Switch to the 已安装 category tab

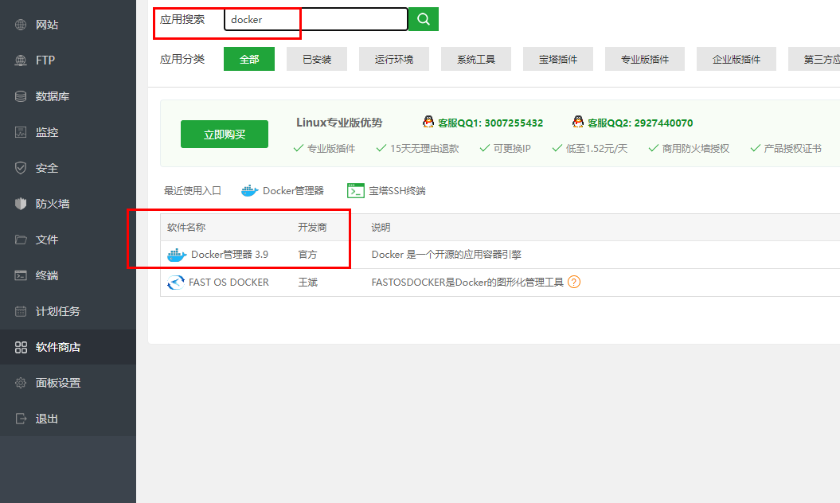coord(317,59)
